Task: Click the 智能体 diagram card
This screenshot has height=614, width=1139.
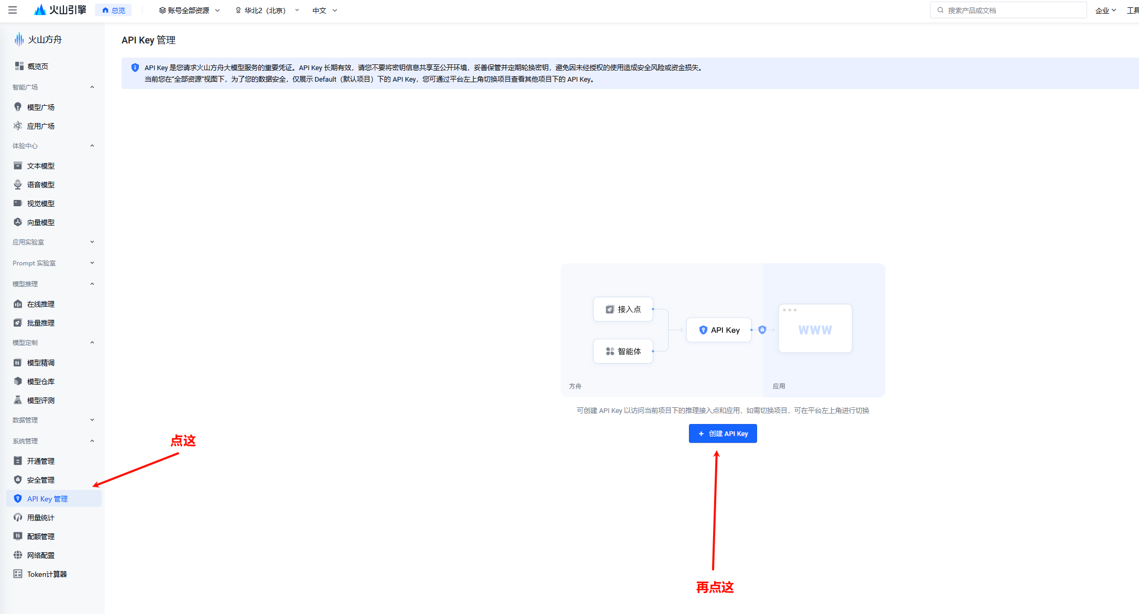Action: (x=623, y=351)
